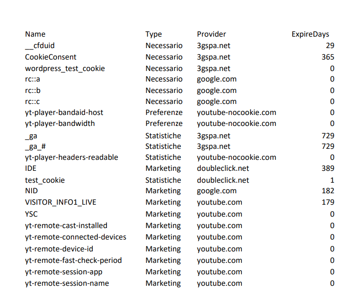The width and height of the screenshot is (364, 305).
Task: Click yt-remote-fast-check-period entry
Action: pyautogui.click(x=73, y=261)
